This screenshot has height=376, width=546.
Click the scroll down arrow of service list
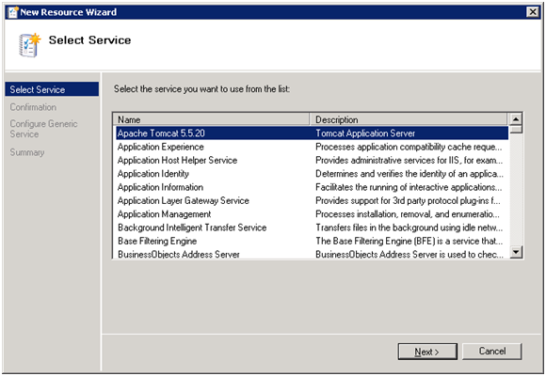516,252
